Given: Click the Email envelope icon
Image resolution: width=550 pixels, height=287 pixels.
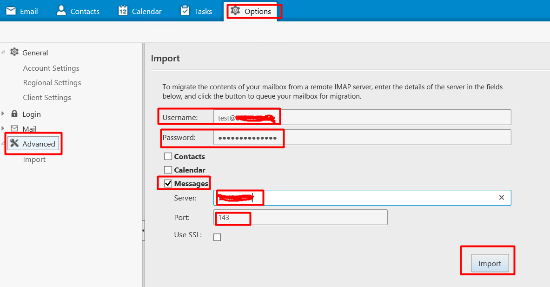Looking at the screenshot, I should pos(11,11).
